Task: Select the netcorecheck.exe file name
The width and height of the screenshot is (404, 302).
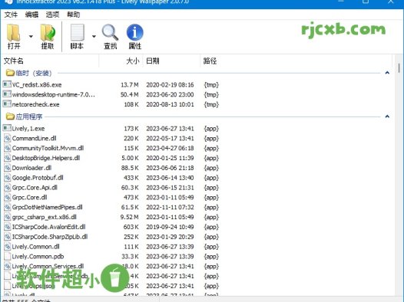Action: pos(35,104)
